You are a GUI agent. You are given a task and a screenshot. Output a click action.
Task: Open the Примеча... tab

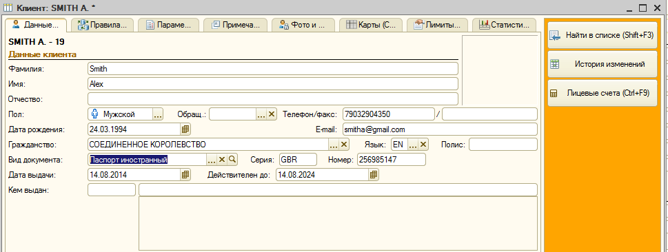point(235,25)
